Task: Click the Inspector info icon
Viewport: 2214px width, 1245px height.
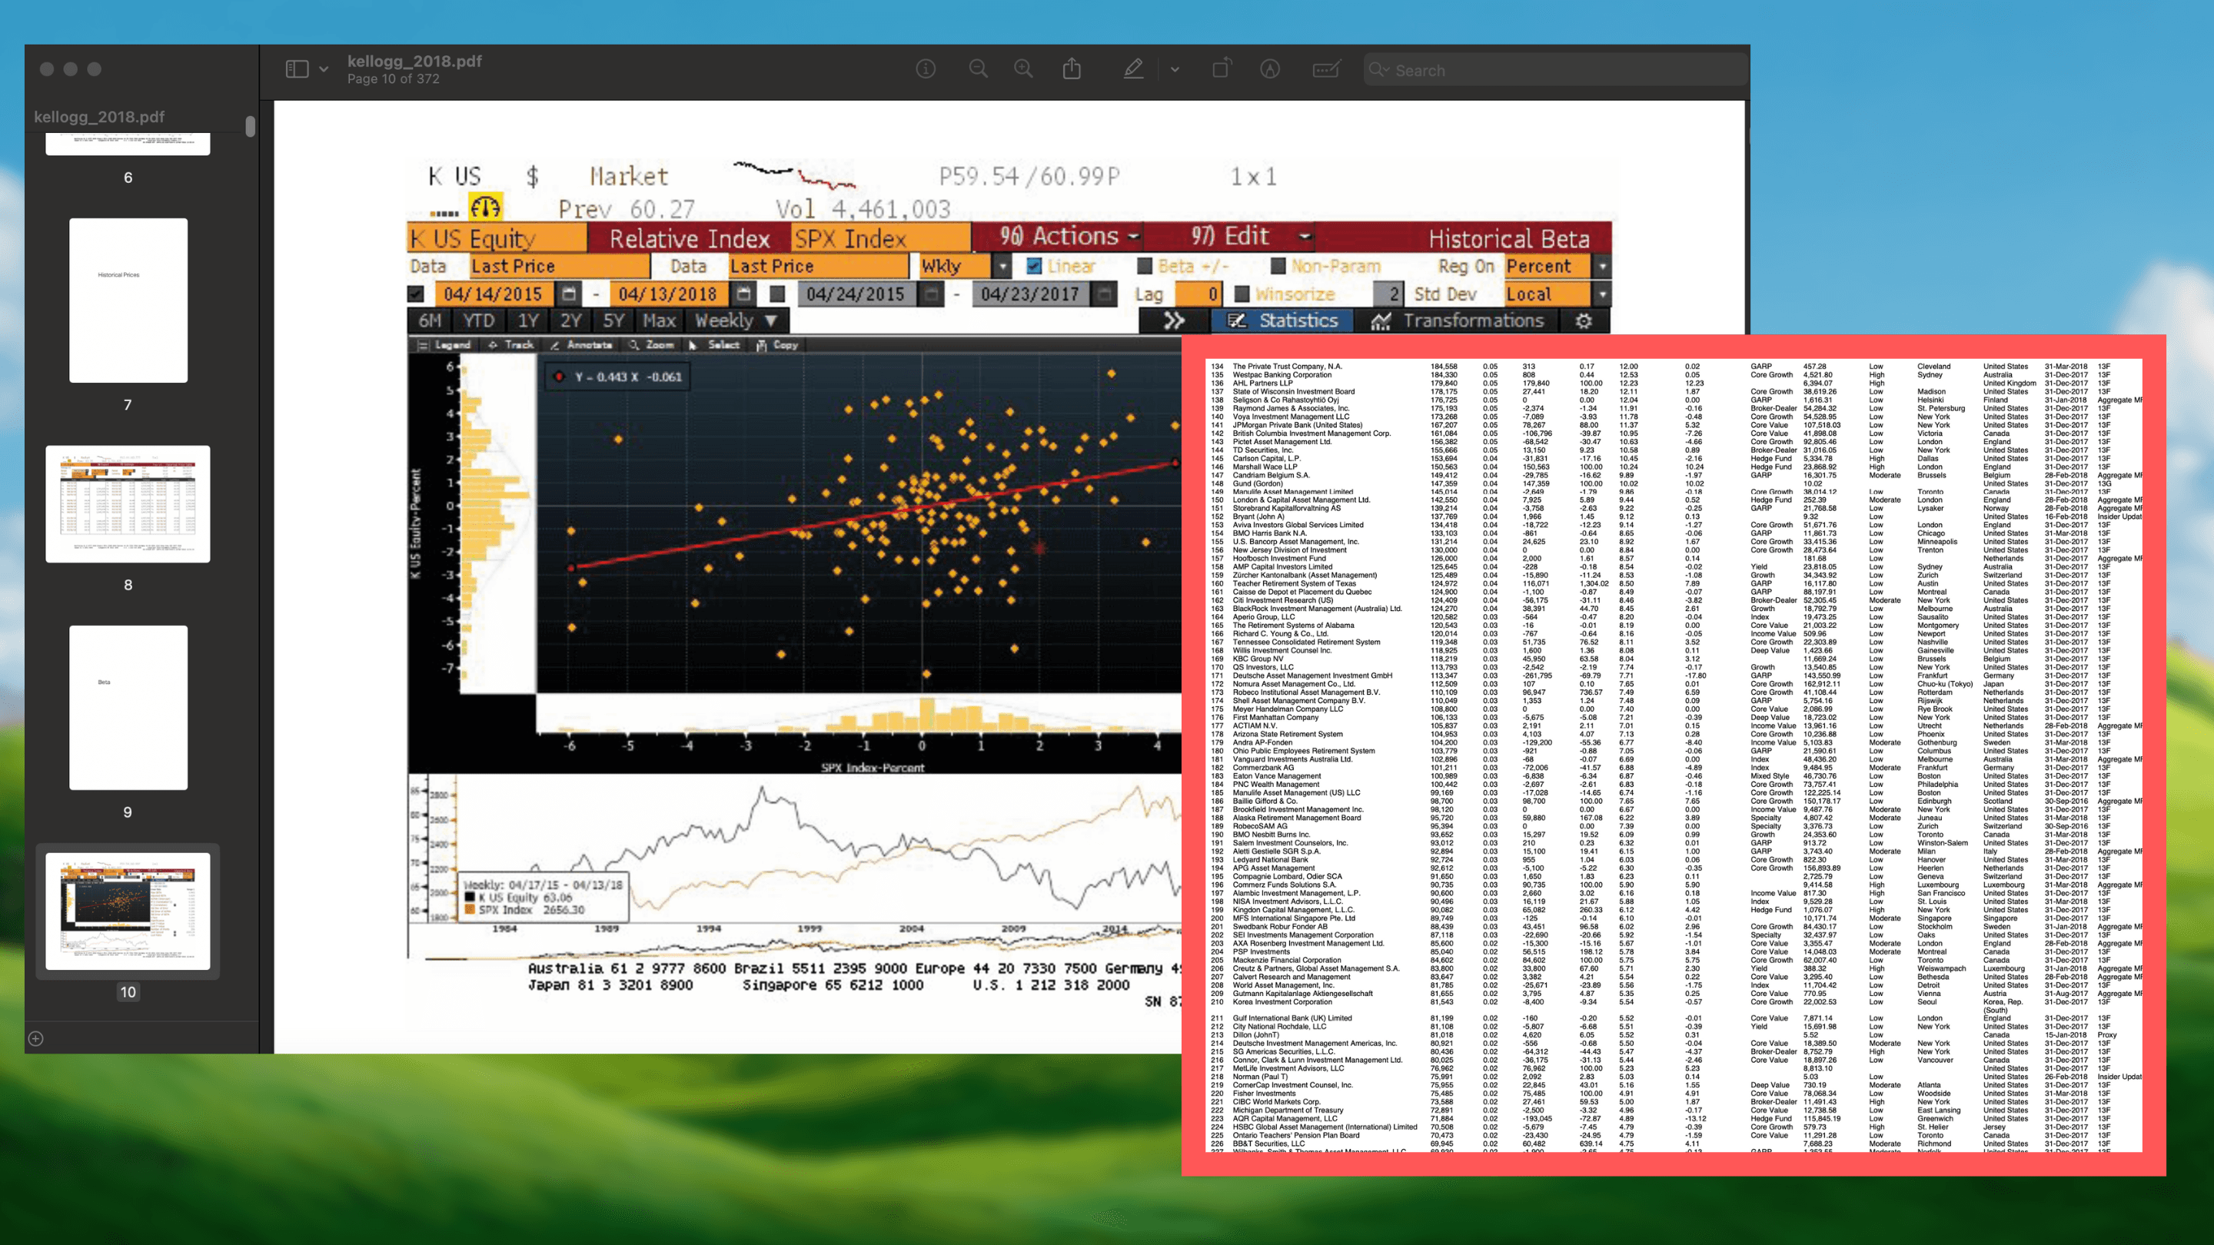Action: [x=926, y=70]
